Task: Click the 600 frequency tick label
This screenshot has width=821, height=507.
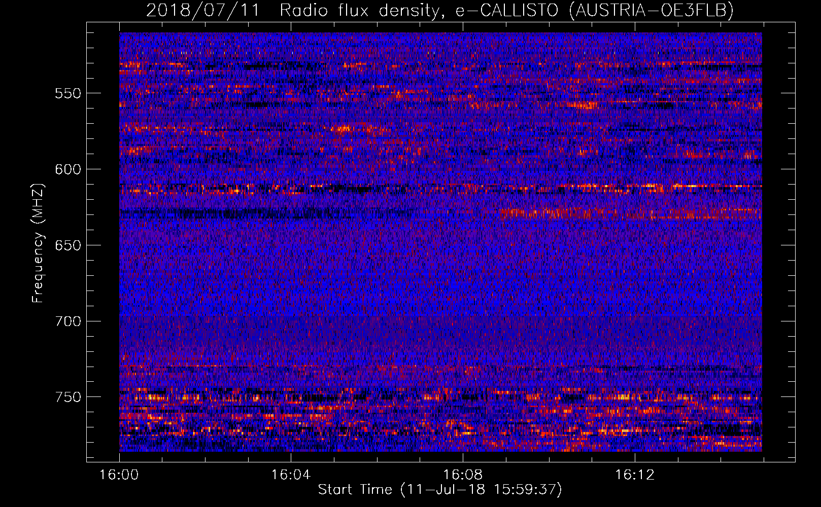Action: tap(68, 169)
